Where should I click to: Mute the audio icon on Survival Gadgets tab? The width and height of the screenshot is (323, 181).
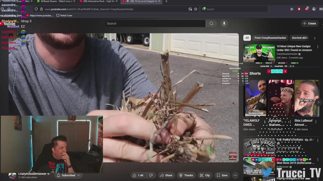click(127, 1)
